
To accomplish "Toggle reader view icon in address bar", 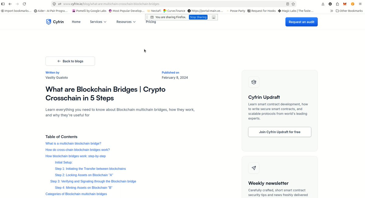I will pos(287,4).
